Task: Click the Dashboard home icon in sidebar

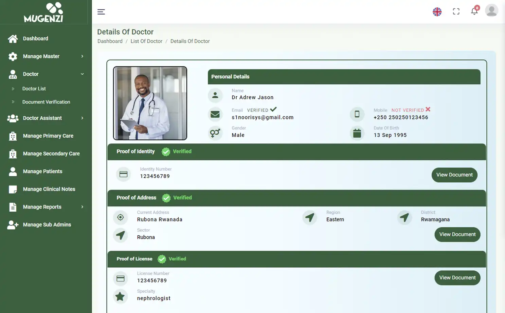Action: [x=13, y=38]
